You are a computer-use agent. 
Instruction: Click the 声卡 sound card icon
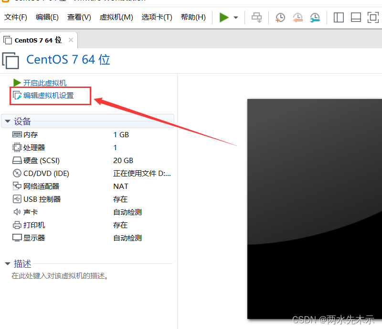[x=16, y=212]
